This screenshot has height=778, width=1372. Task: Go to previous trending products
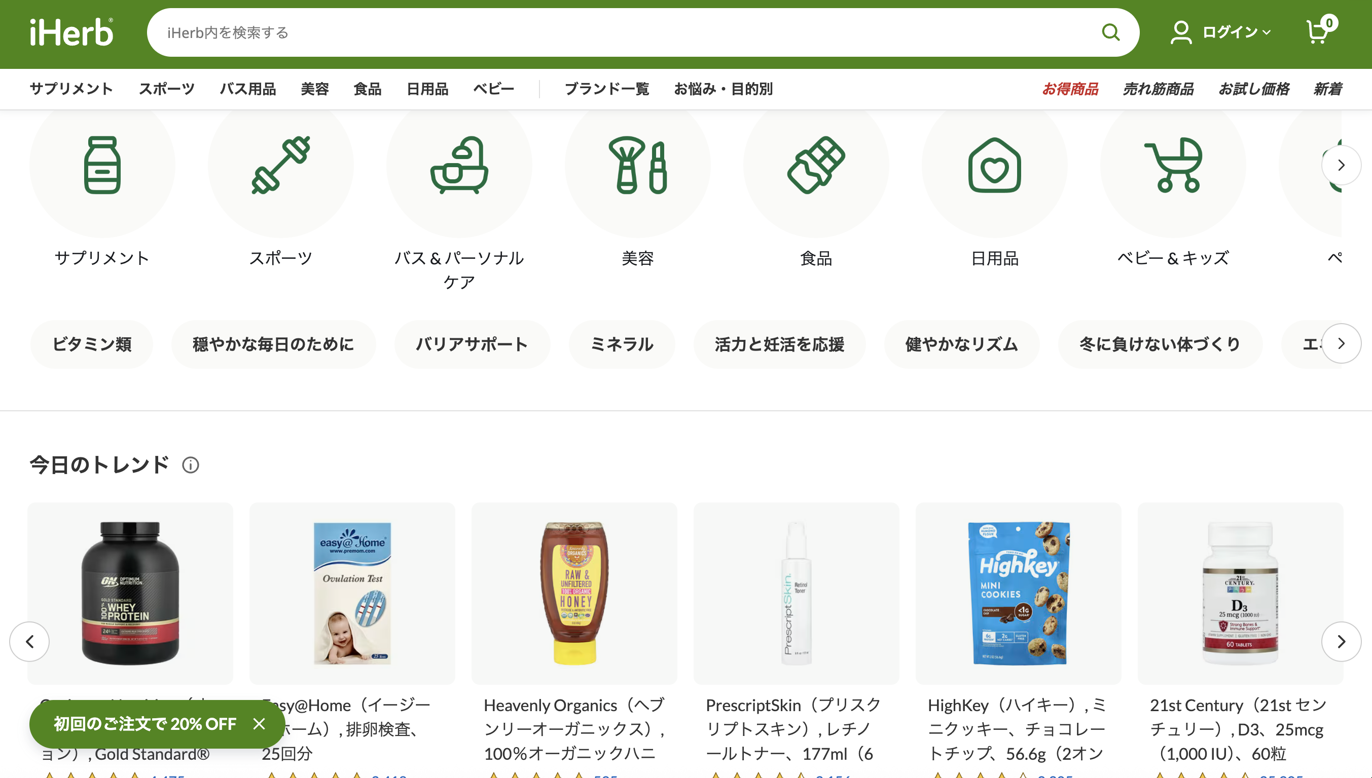click(x=29, y=641)
